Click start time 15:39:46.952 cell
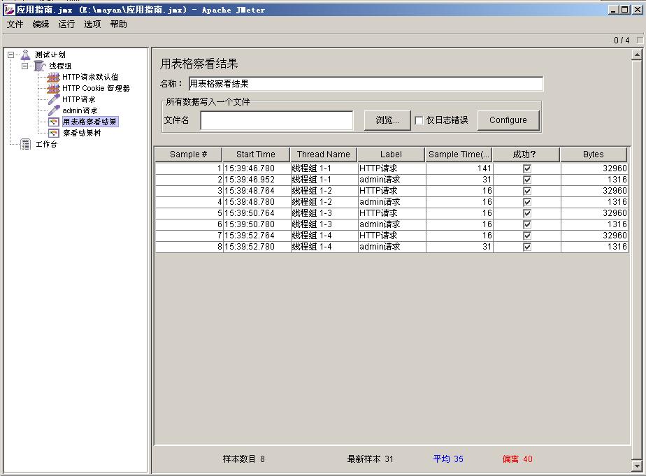The image size is (646, 476). point(257,180)
